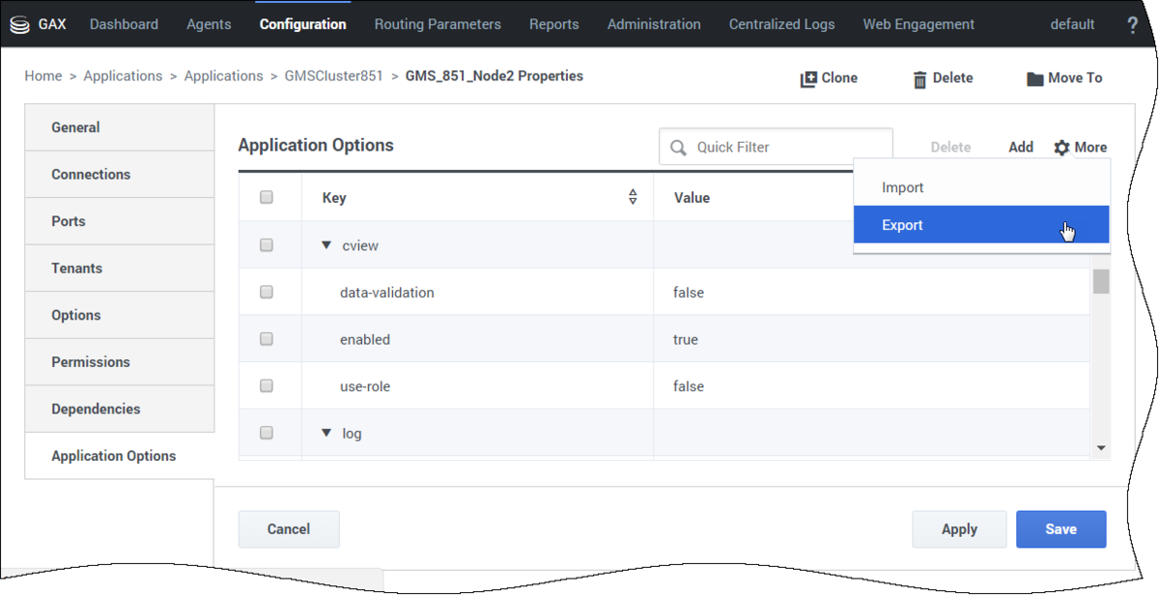
Task: Switch to the Options tab
Action: 120,315
